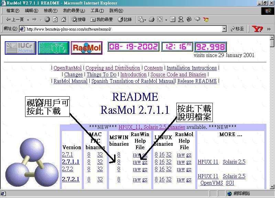Stop page loading with the Stop icon

coord(47,19)
